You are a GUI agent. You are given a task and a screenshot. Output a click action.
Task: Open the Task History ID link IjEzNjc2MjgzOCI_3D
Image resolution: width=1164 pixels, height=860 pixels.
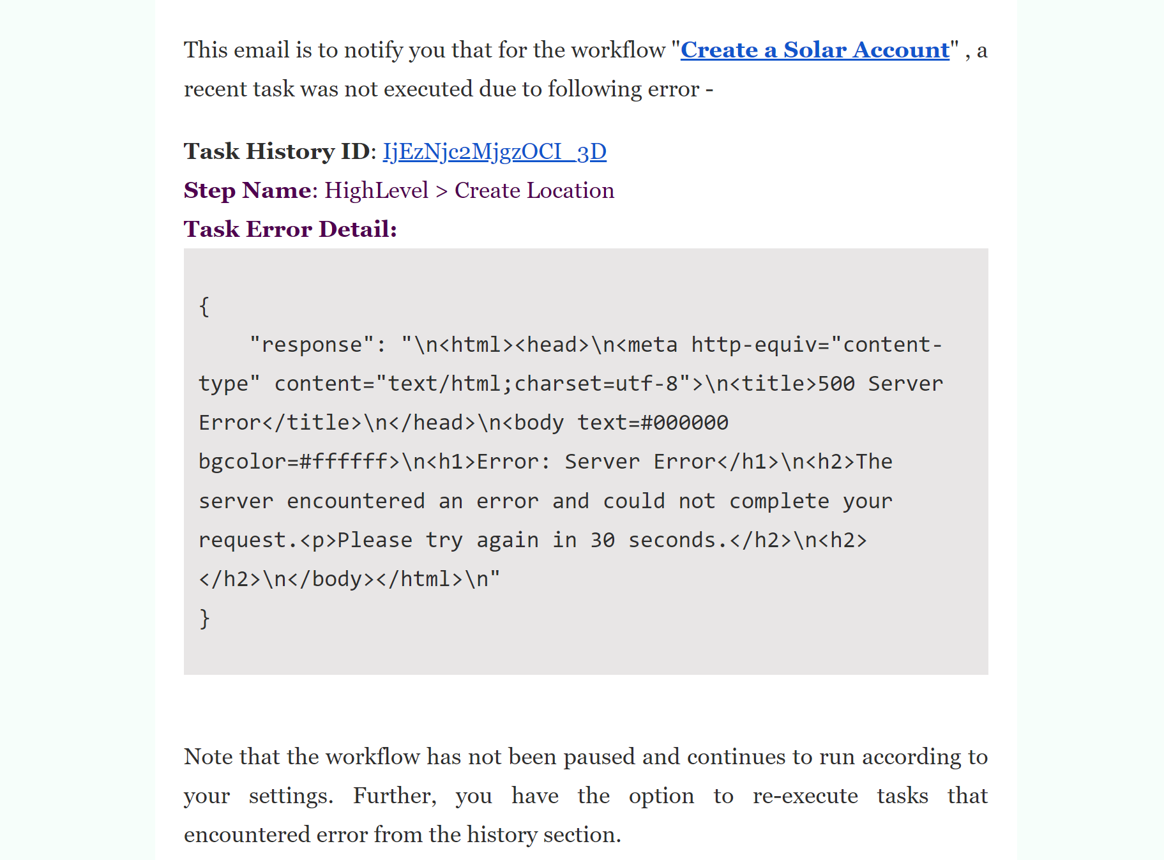(494, 152)
